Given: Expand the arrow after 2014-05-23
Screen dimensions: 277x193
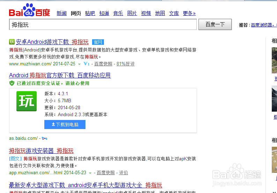Looking at the screenshot, I should click(90, 173).
